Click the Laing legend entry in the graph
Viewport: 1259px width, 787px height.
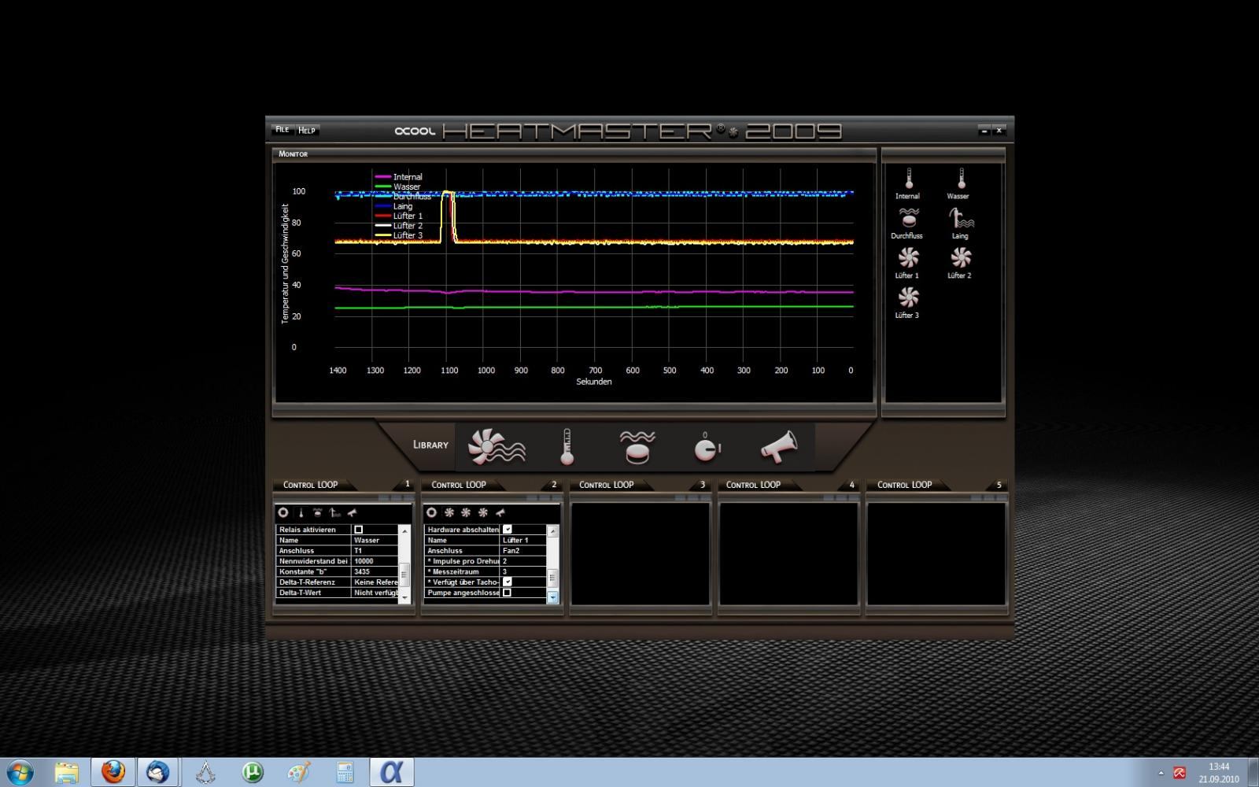coord(393,206)
